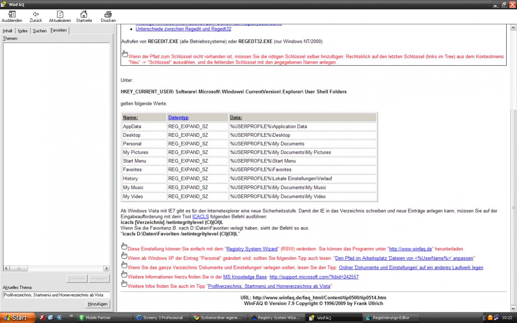Click the second quick launch icon
This screenshot has width=517, height=323.
[51, 318]
